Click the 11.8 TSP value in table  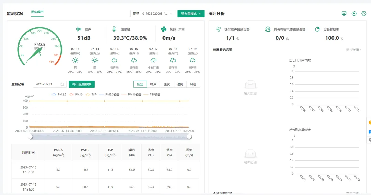tap(110, 170)
